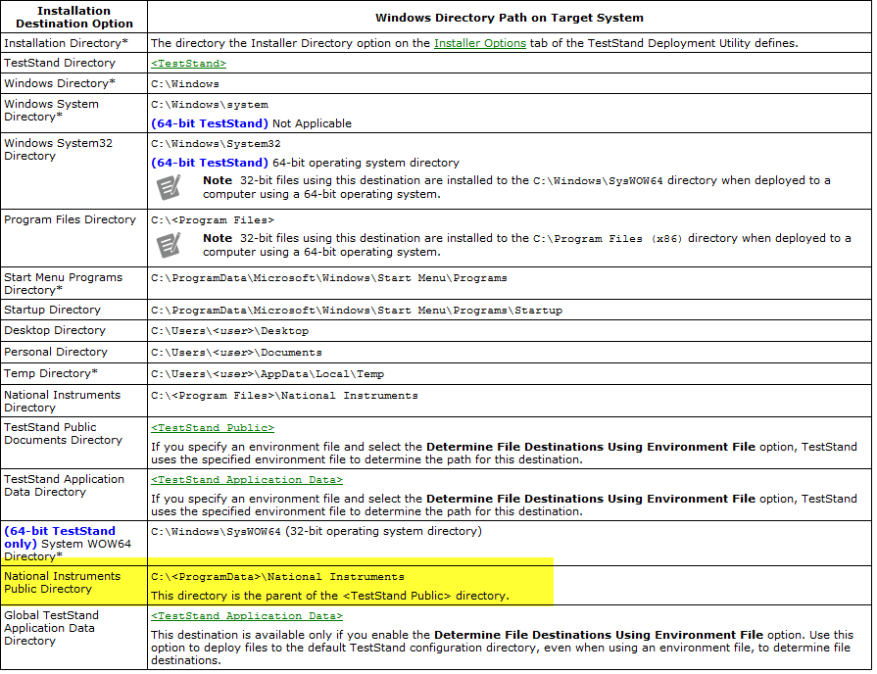Select the National Instruments Directory cell
Image resolution: width=877 pixels, height=674 pixels.
tap(73, 401)
